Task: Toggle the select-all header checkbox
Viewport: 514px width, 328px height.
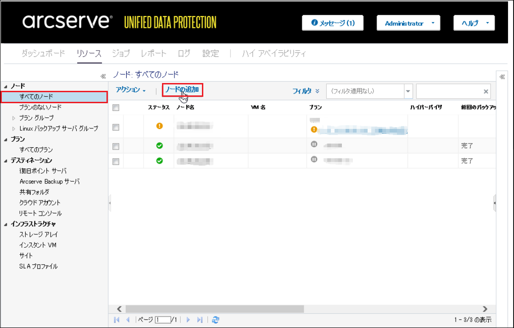Action: tap(116, 108)
